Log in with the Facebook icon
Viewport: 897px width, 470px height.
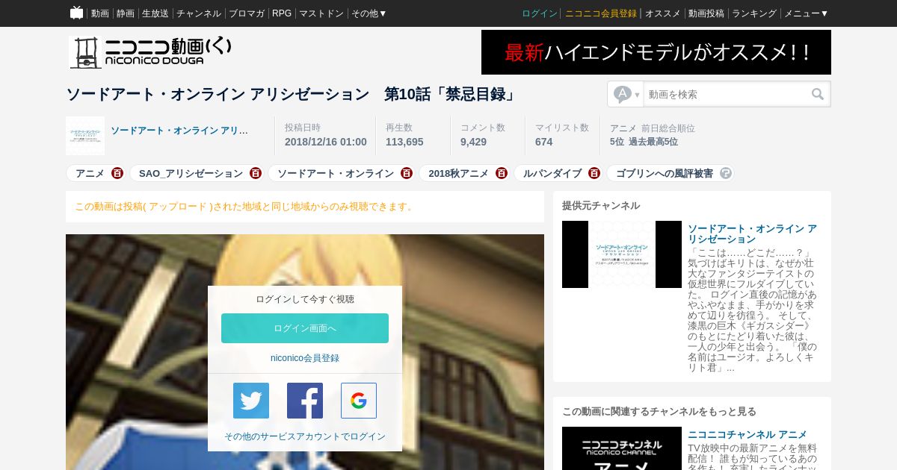305,401
